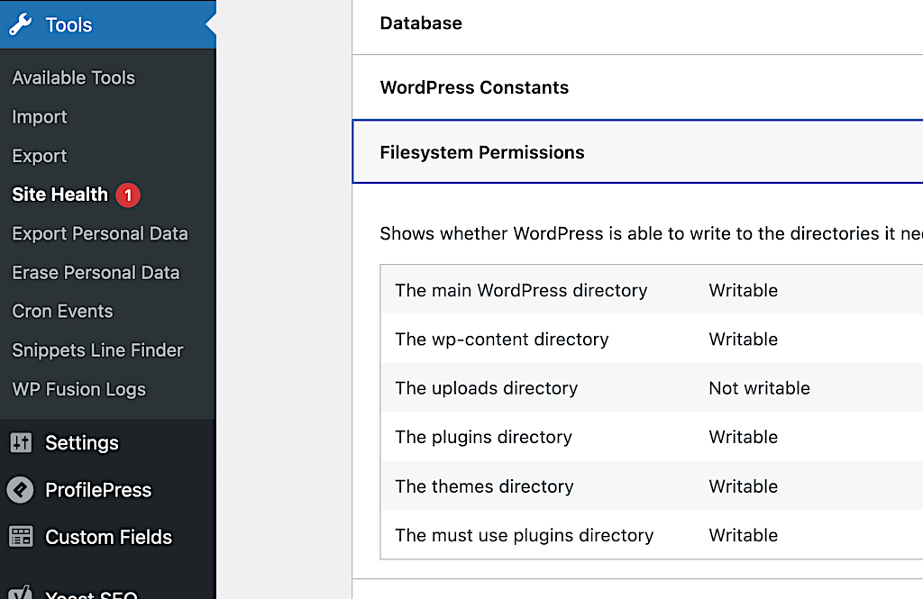Expand the Database section
This screenshot has width=923, height=599.
coord(637,23)
